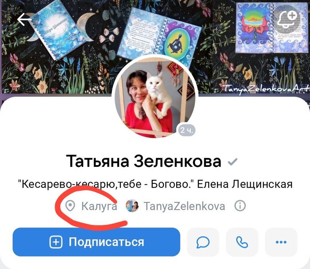
Task: Tap the verified checkmark next to name
Action: pyautogui.click(x=232, y=162)
